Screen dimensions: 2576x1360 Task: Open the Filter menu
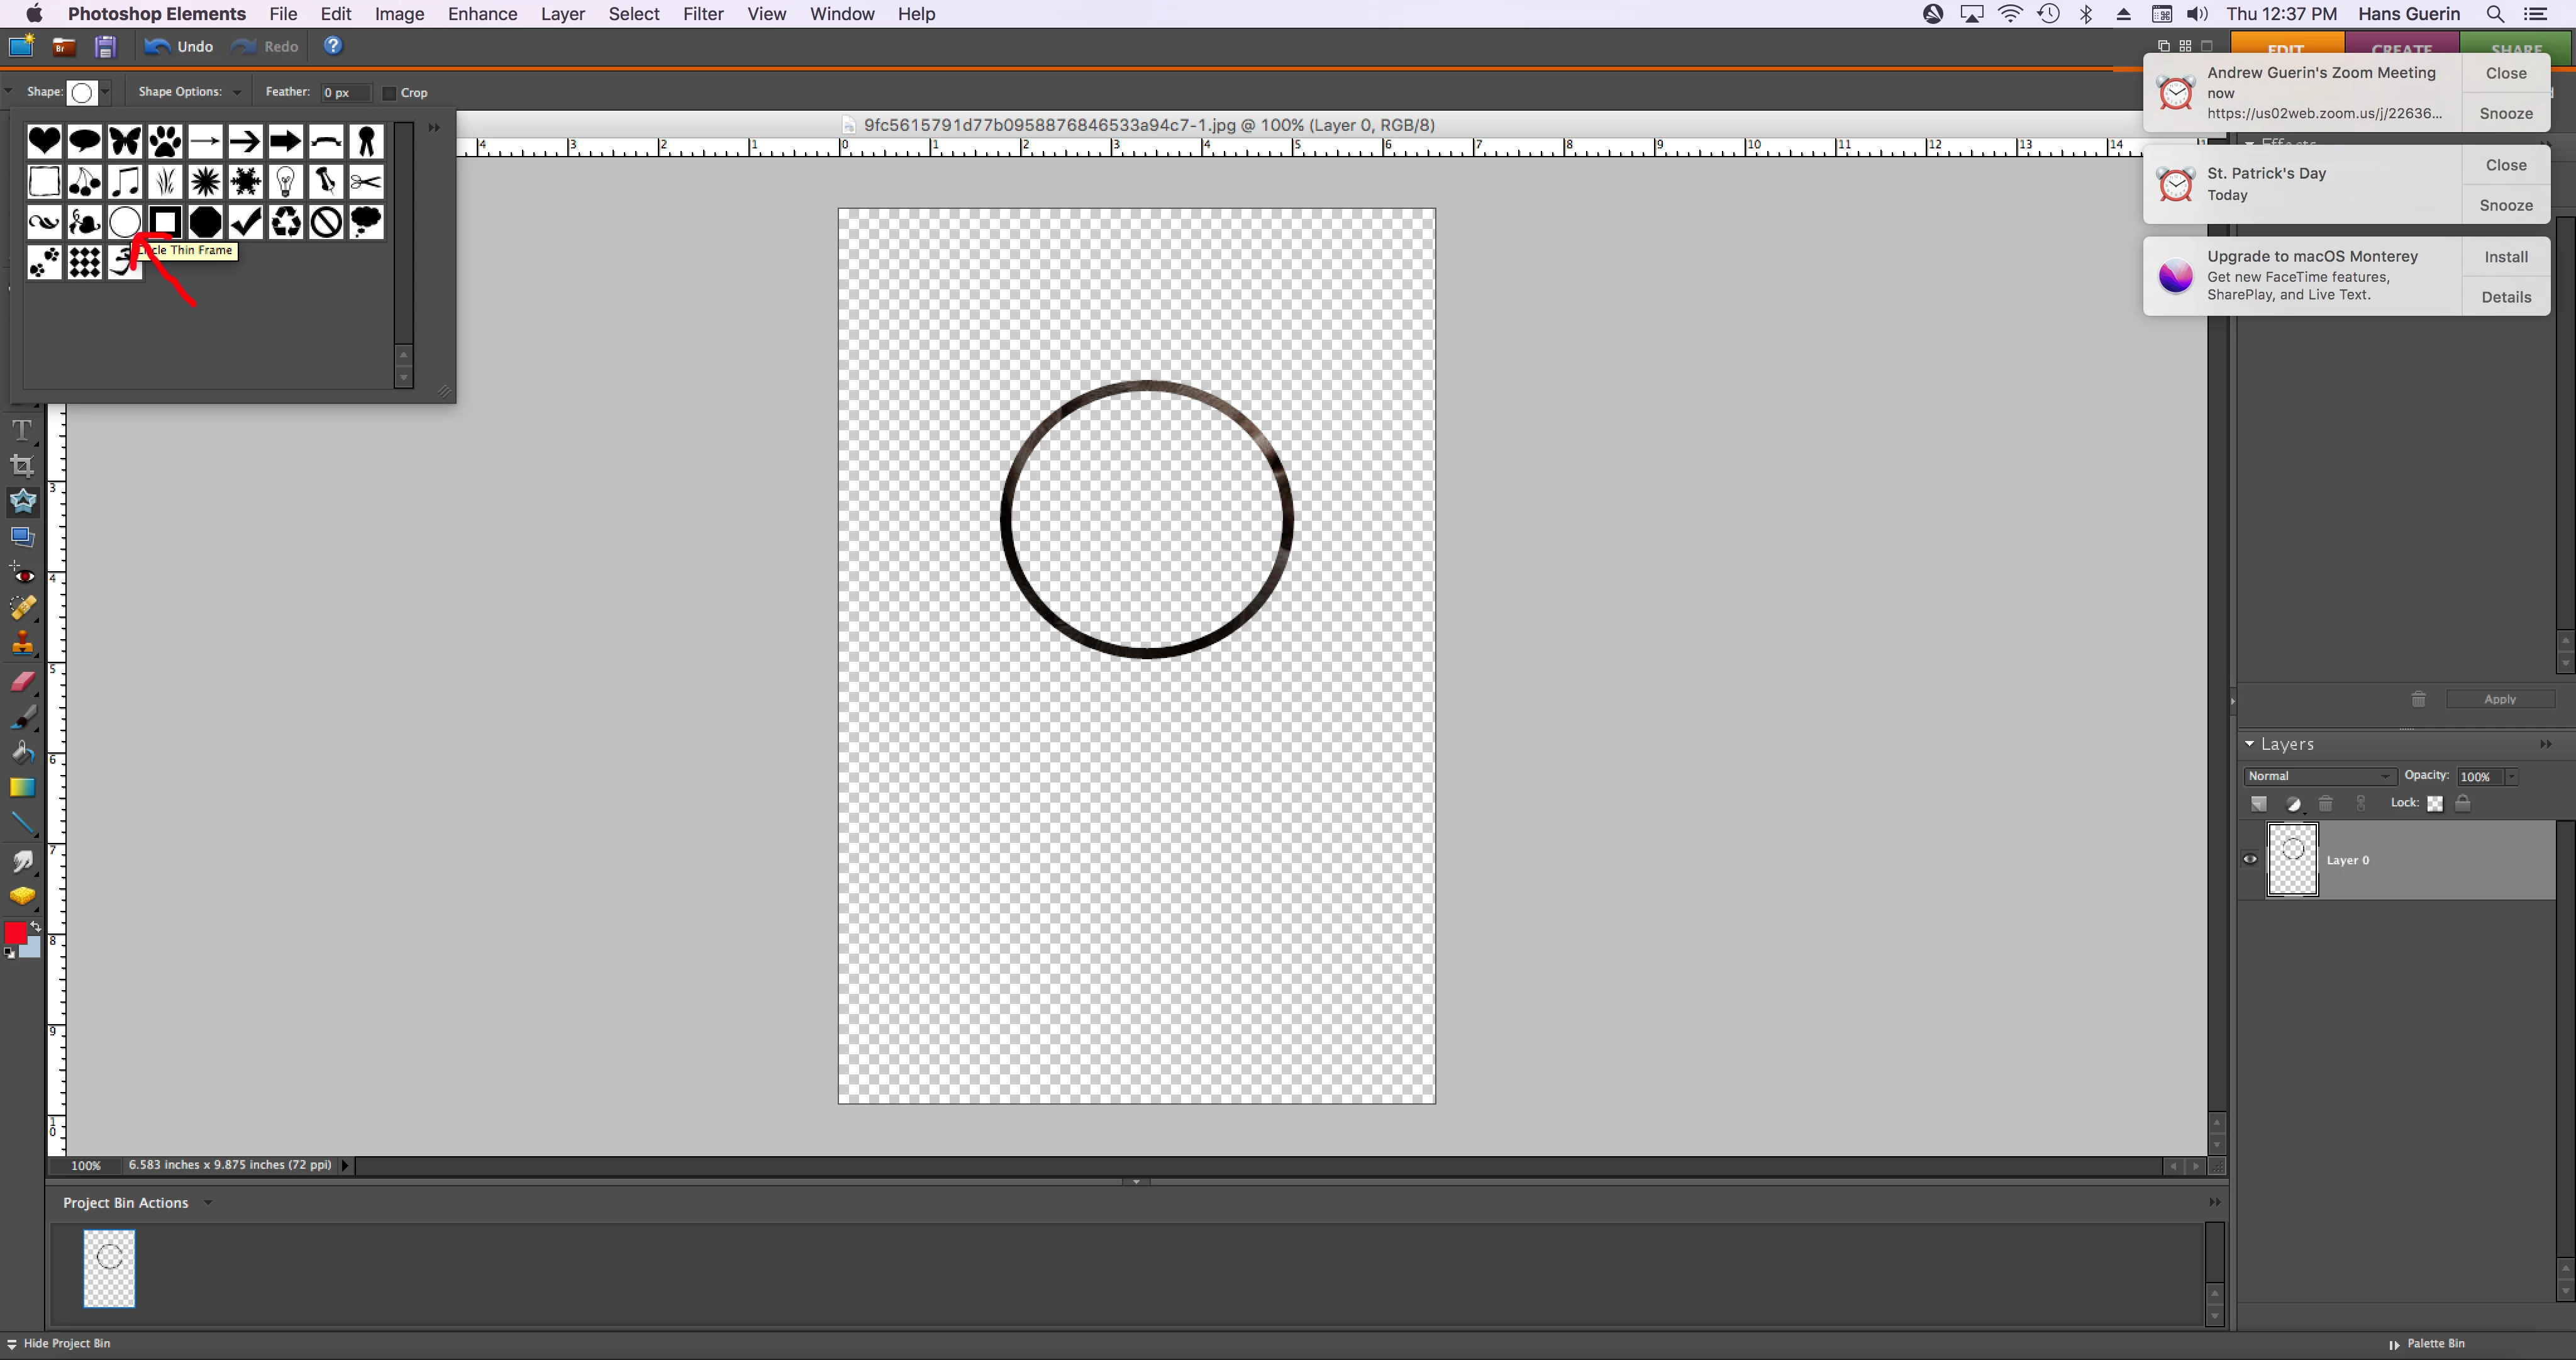[702, 14]
